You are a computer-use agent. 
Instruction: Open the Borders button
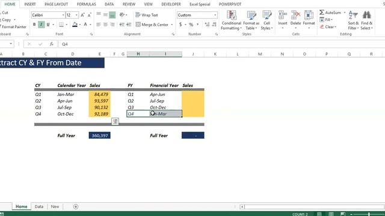[61, 25]
